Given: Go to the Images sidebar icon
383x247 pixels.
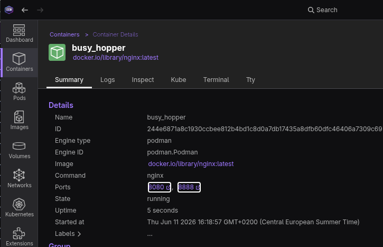Looking at the screenshot, I should 20,121.
